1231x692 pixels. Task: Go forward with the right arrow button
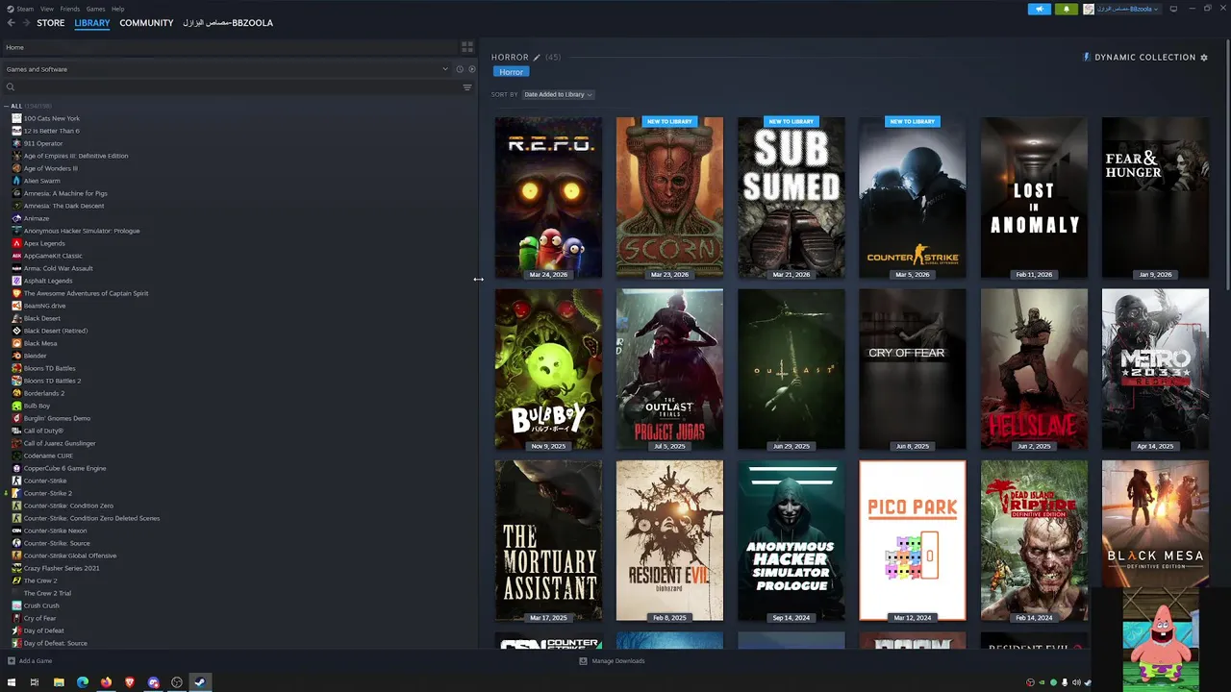point(25,23)
